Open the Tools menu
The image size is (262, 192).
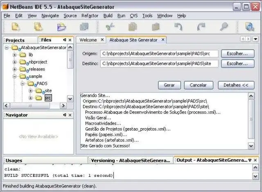(x=147, y=16)
